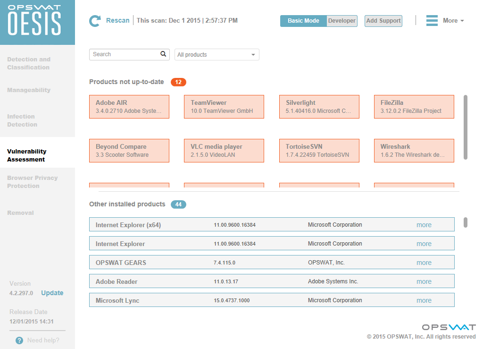This screenshot has height=349, width=483.
Task: Click the Products not up-to-date heading
Action: coord(126,82)
